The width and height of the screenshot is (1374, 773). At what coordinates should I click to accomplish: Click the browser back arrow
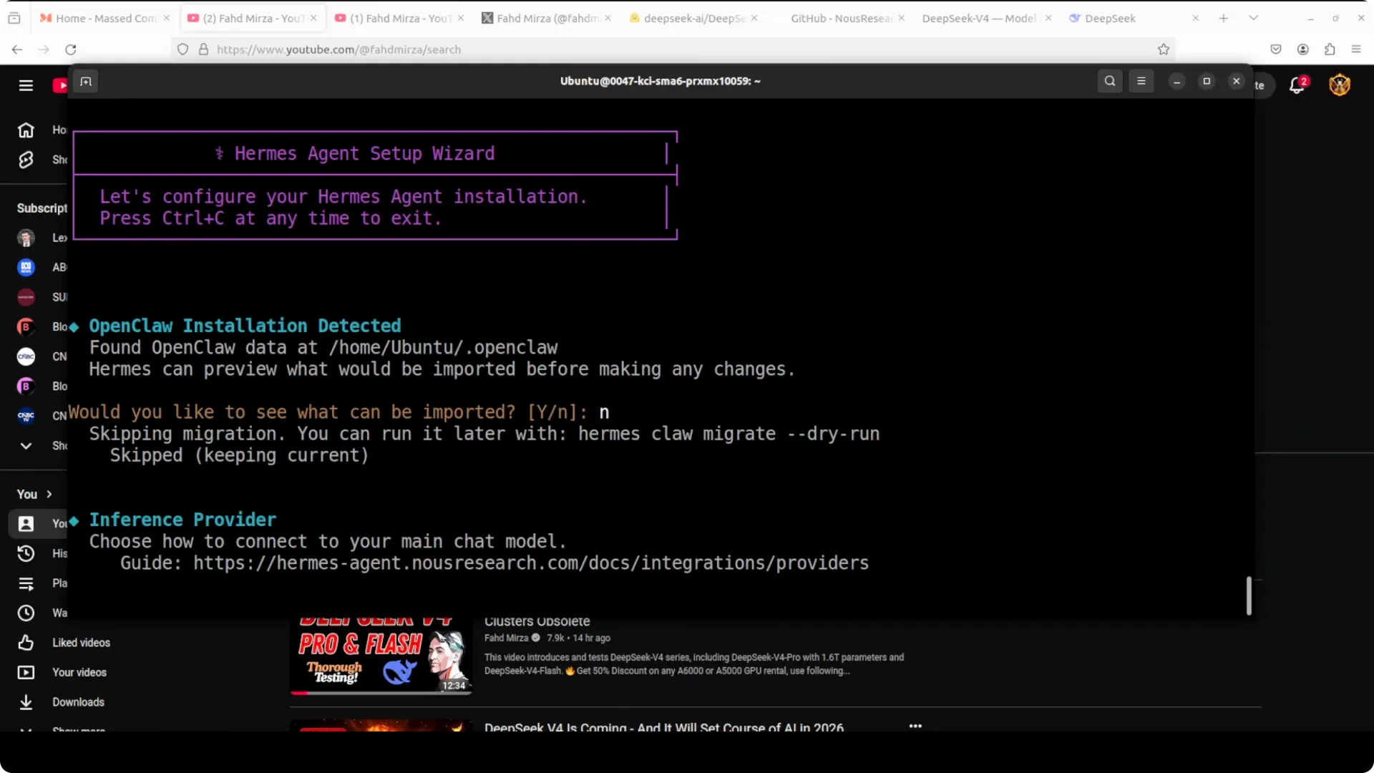(x=17, y=49)
